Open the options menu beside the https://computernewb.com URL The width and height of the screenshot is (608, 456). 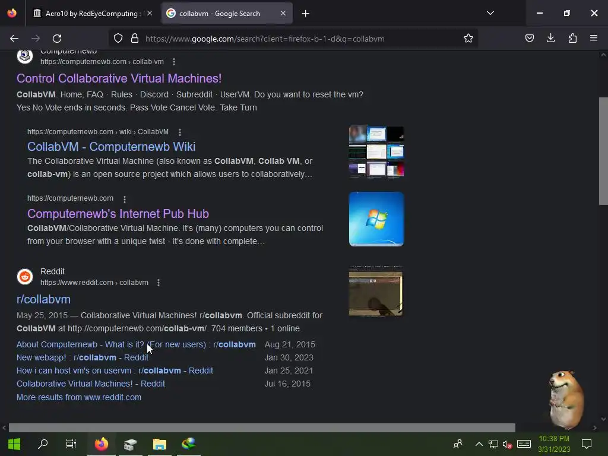125,199
